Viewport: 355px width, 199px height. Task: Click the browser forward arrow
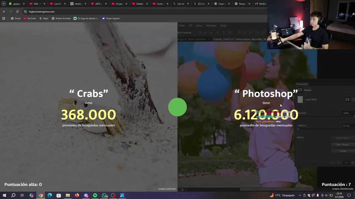point(11,12)
